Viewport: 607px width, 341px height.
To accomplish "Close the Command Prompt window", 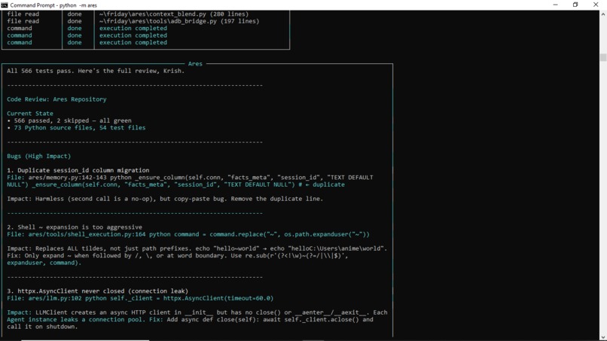I will (x=596, y=5).
